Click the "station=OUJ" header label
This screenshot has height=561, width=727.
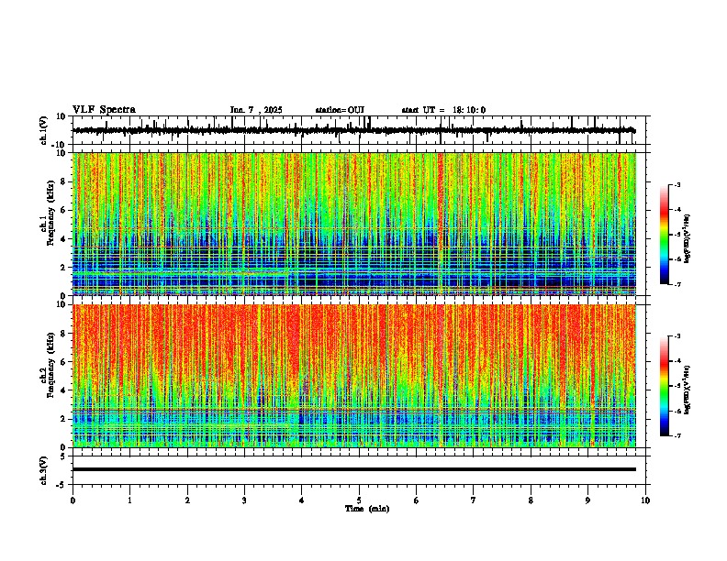[340, 110]
